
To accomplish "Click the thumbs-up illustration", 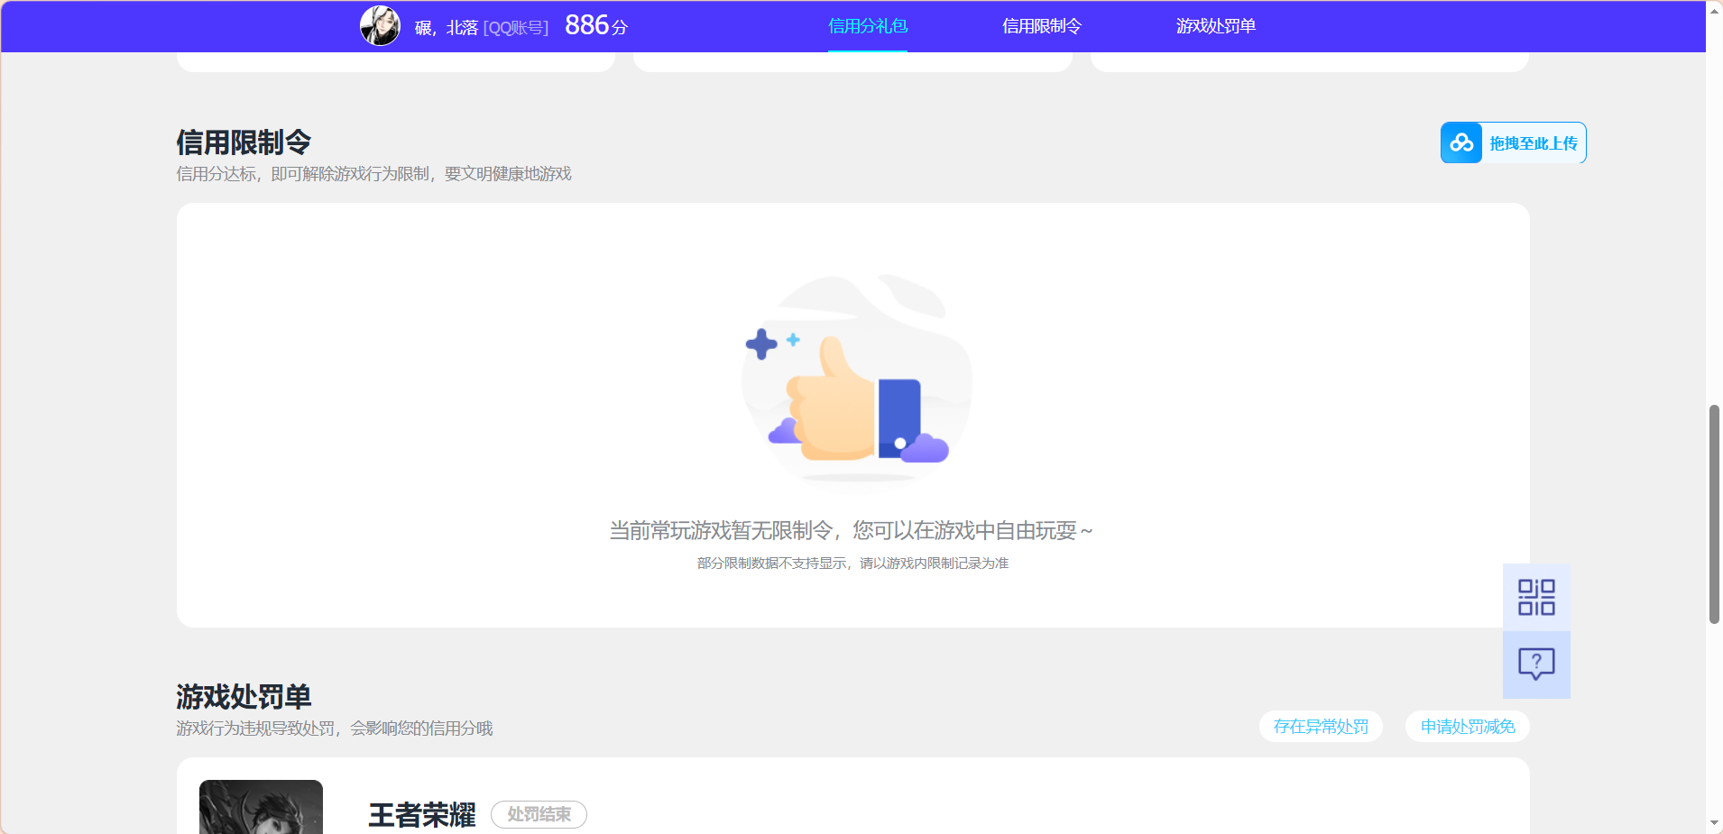I will pos(853,379).
